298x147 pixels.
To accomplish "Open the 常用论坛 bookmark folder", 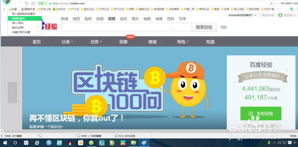I will click(203, 9).
